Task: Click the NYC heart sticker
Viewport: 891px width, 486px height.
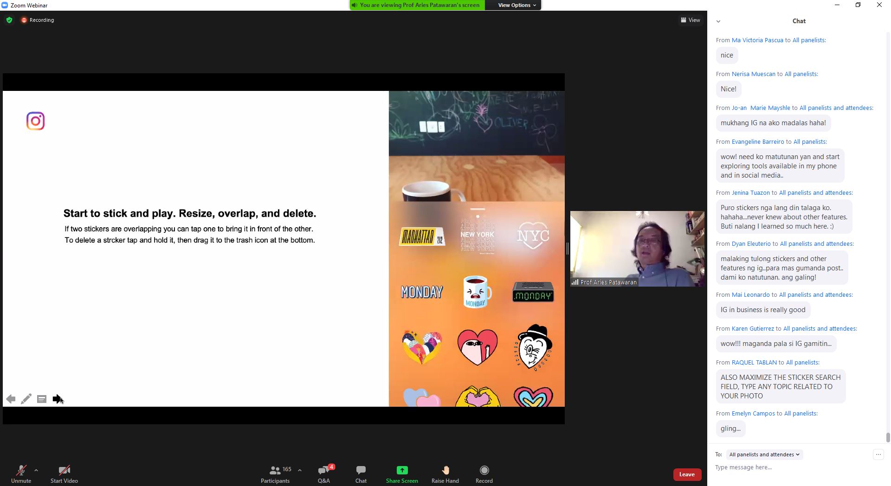Action: click(533, 237)
